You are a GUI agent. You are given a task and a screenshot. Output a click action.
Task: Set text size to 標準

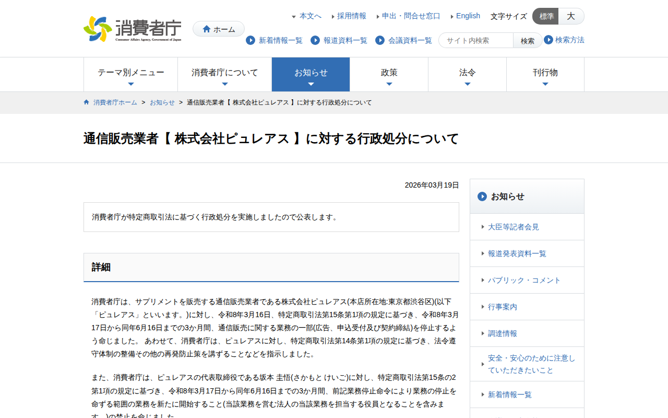[x=546, y=16]
